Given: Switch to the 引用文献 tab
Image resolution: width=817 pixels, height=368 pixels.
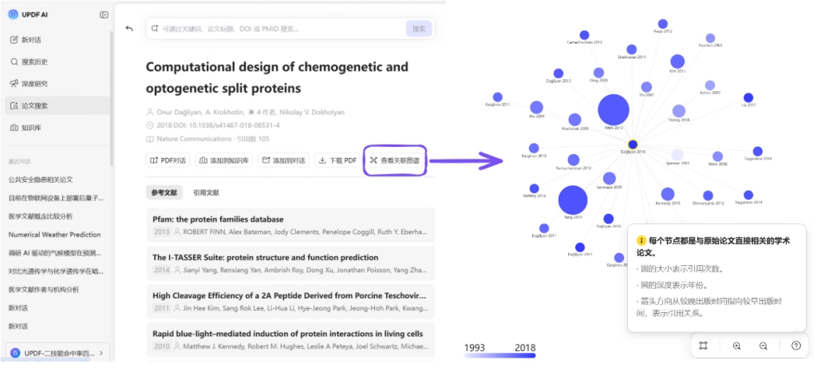Looking at the screenshot, I should tap(207, 192).
